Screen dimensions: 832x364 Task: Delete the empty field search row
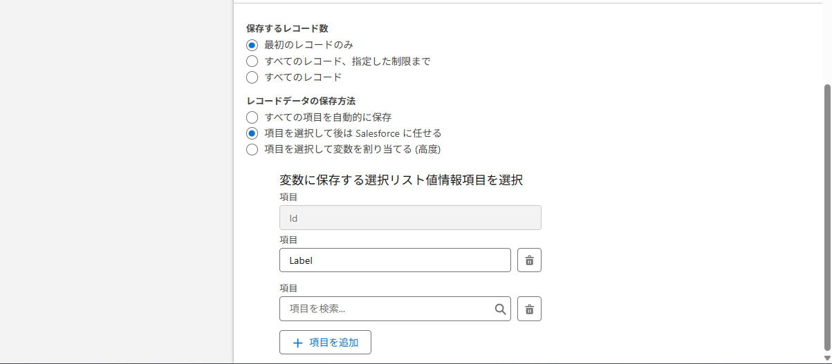pyautogui.click(x=529, y=309)
